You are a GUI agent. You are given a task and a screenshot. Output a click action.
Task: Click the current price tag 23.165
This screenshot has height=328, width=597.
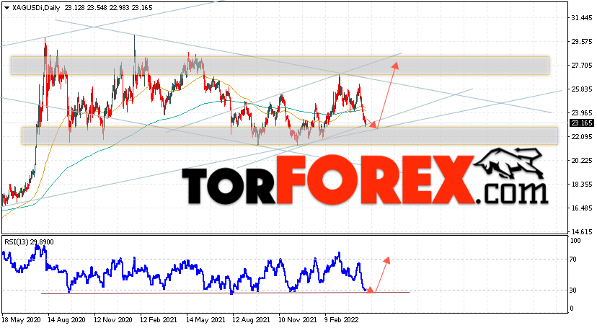581,123
